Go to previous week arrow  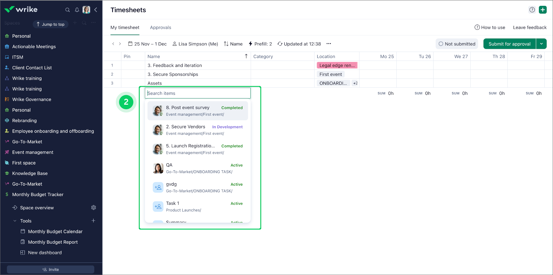113,44
